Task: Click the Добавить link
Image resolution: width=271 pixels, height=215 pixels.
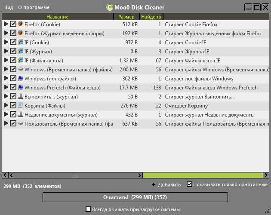Action: tap(169, 184)
